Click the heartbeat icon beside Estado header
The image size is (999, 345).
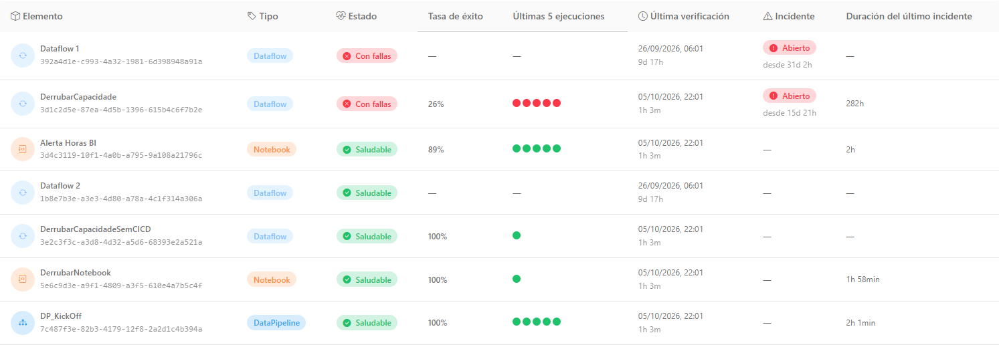341,16
